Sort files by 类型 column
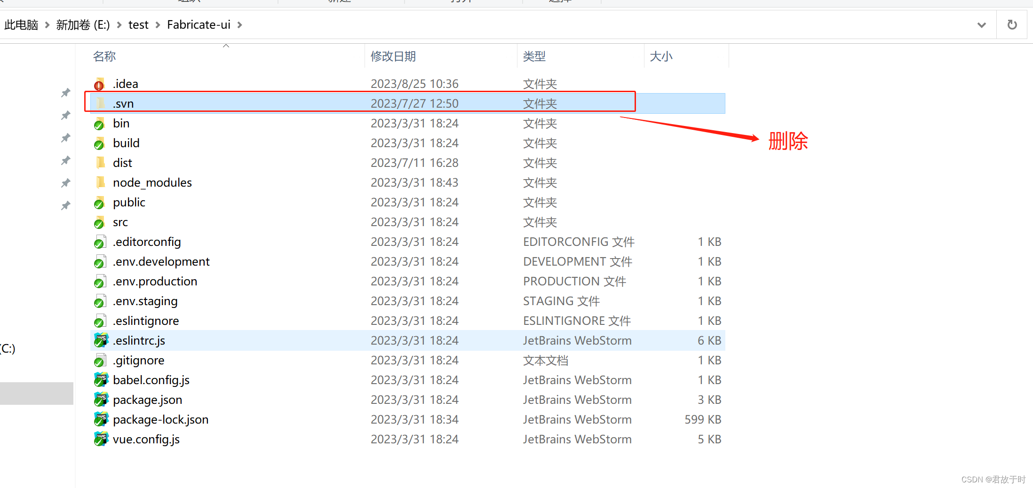Screen dimensions: 1033x488 (x=534, y=56)
